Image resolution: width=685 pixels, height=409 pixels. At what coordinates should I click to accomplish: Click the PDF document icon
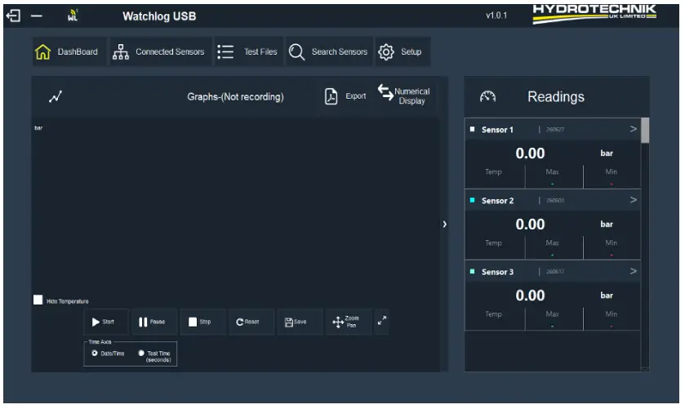click(331, 96)
